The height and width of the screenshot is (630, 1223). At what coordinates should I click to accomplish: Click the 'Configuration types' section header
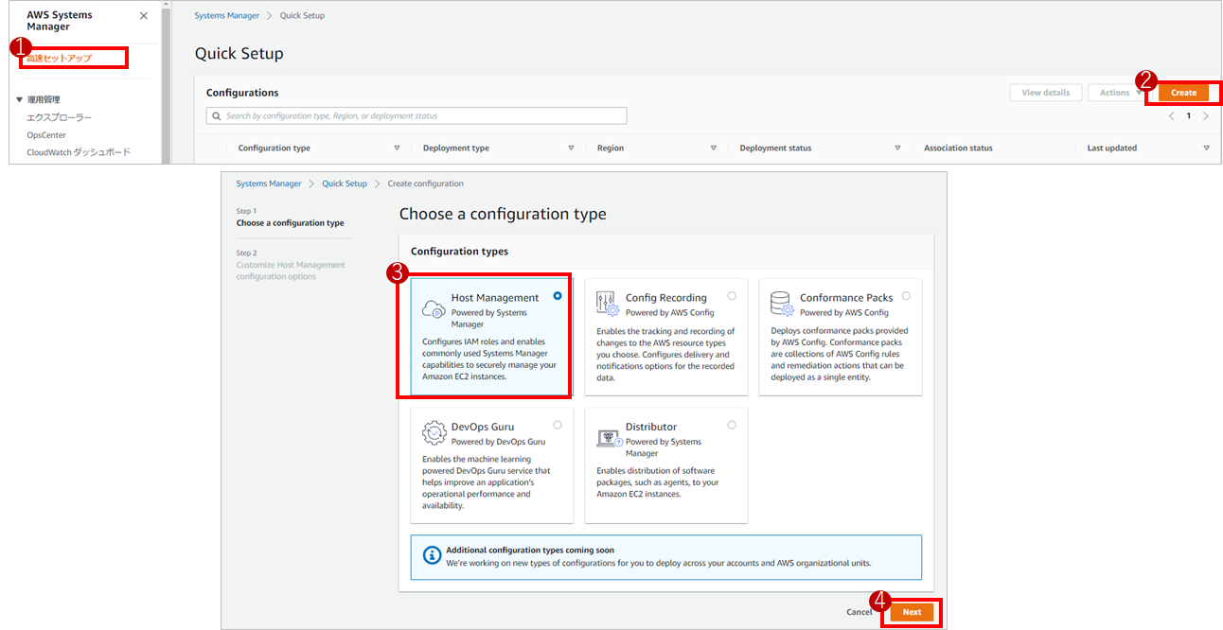[459, 252]
